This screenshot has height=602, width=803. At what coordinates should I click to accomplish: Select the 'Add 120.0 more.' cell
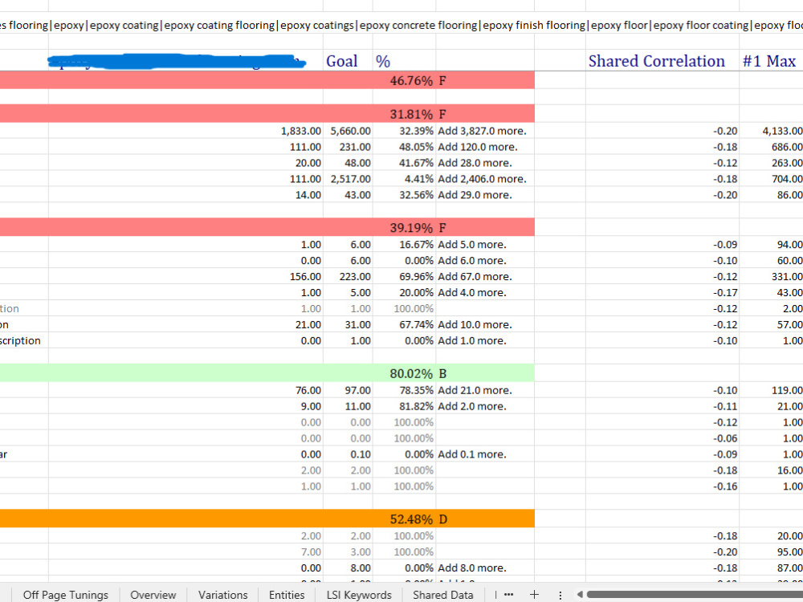[485, 147]
